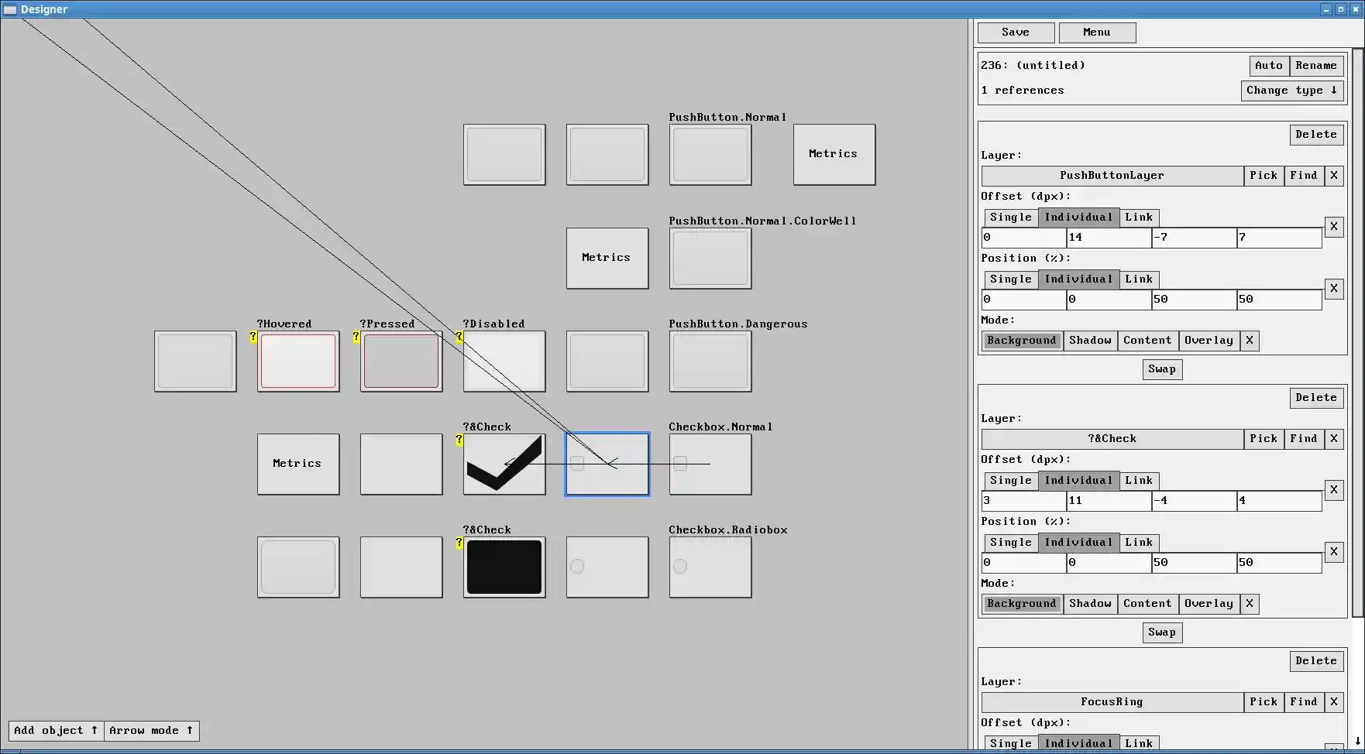
Task: Click the X icon on the FocusRing layer row
Action: tap(1334, 702)
